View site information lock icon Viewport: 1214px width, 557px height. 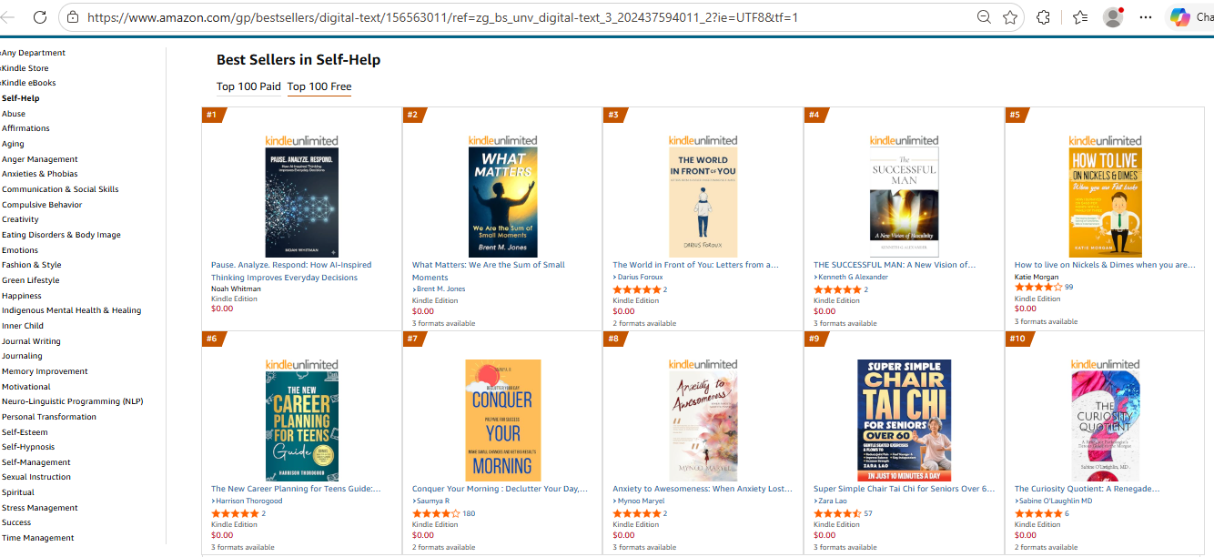tap(73, 17)
